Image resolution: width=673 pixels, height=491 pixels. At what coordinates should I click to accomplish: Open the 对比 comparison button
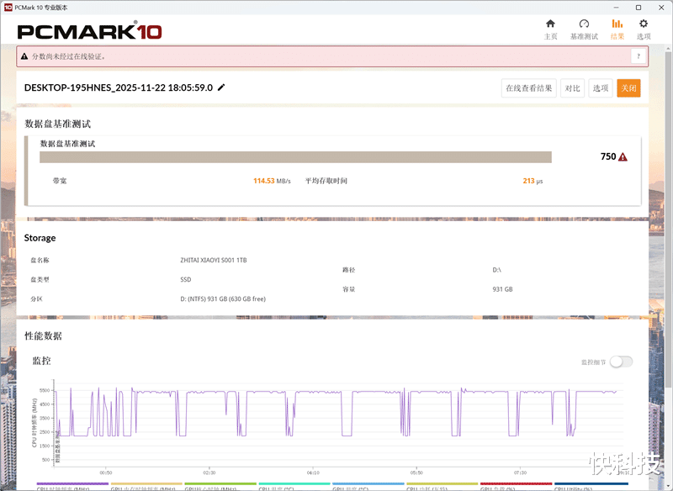tap(574, 87)
